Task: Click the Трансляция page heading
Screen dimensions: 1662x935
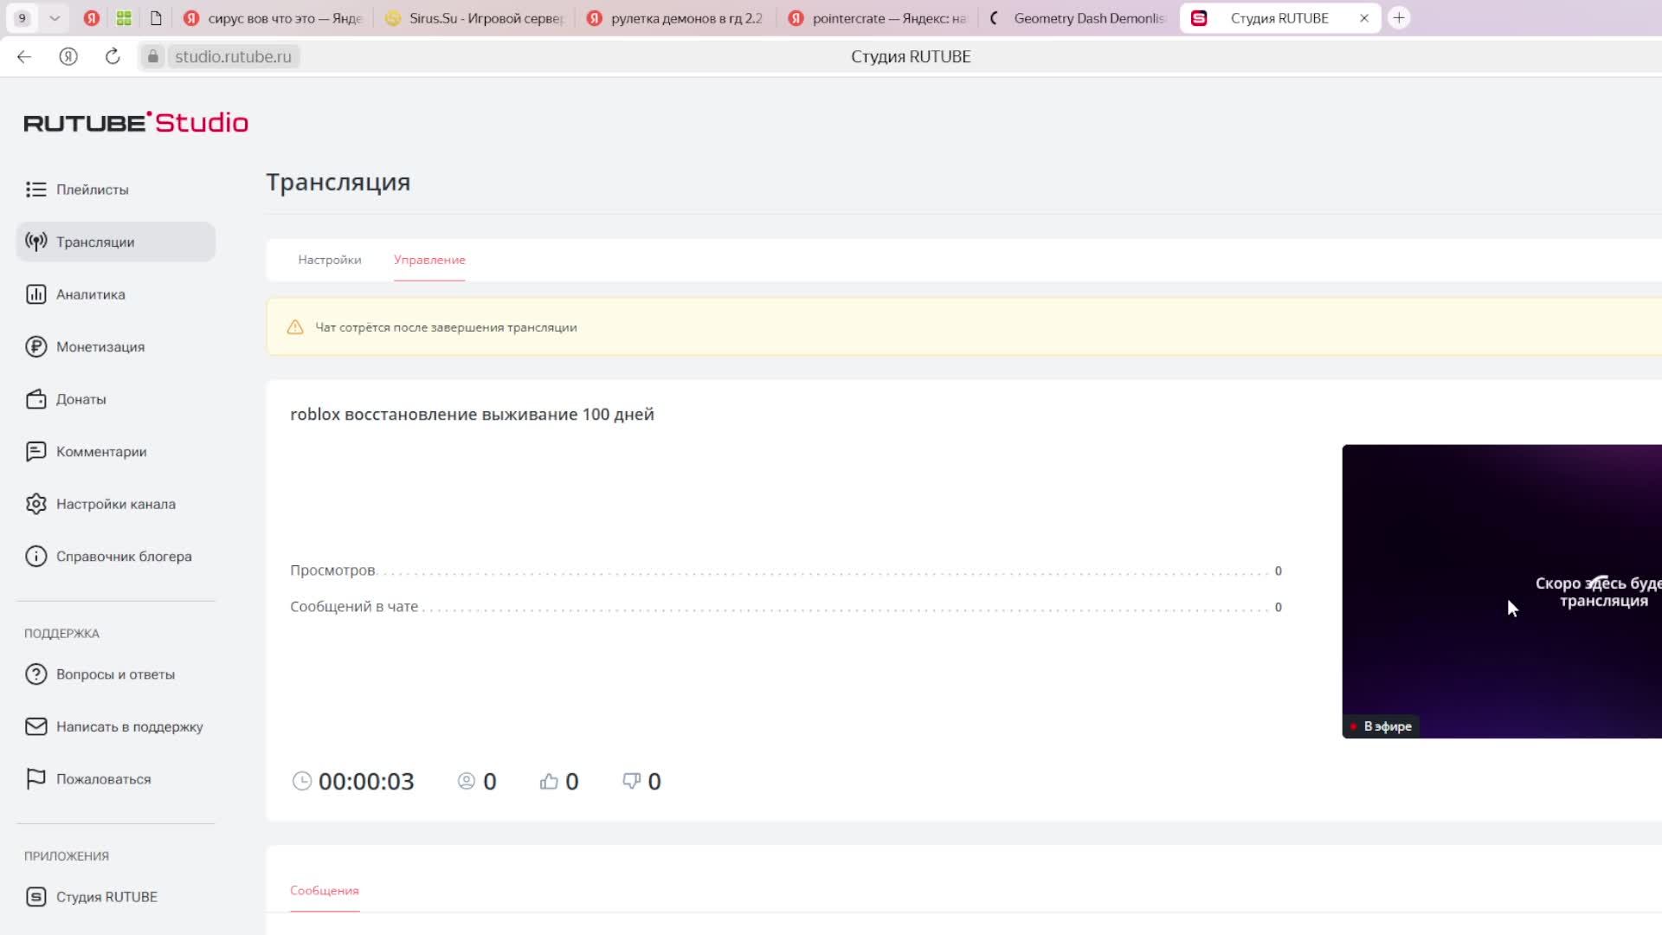Action: coord(338,183)
